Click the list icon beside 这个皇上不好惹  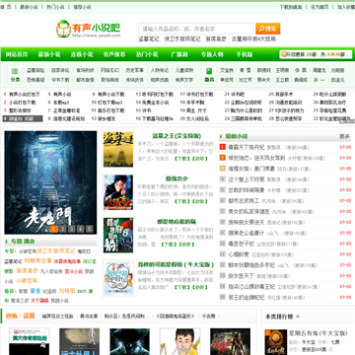pyautogui.click(x=223, y=179)
